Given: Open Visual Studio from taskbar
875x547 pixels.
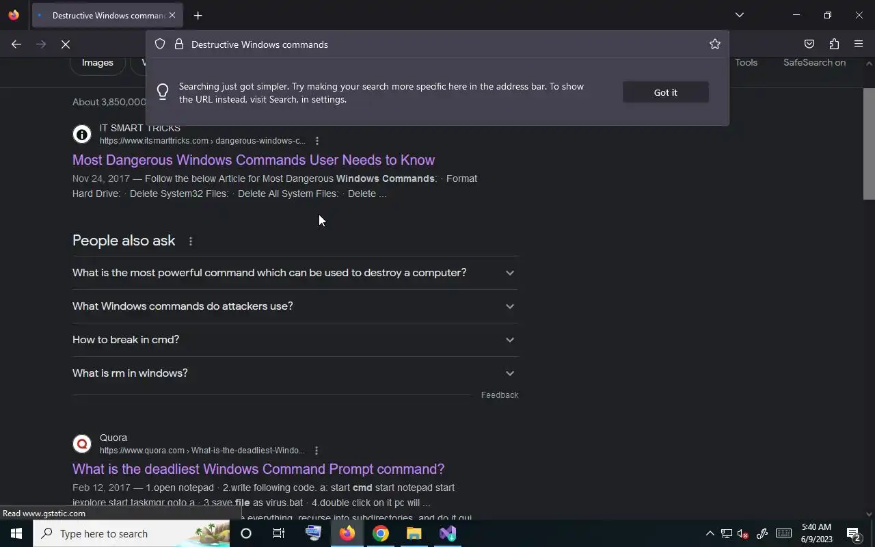Looking at the screenshot, I should coord(448,533).
